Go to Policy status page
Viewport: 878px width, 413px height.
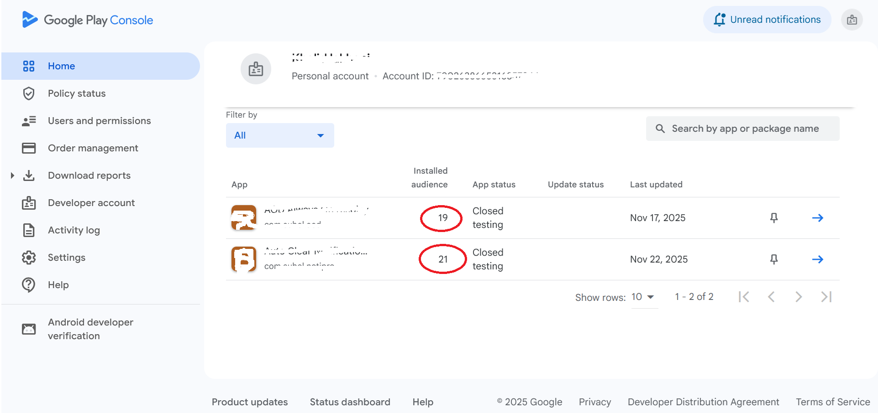coord(77,93)
